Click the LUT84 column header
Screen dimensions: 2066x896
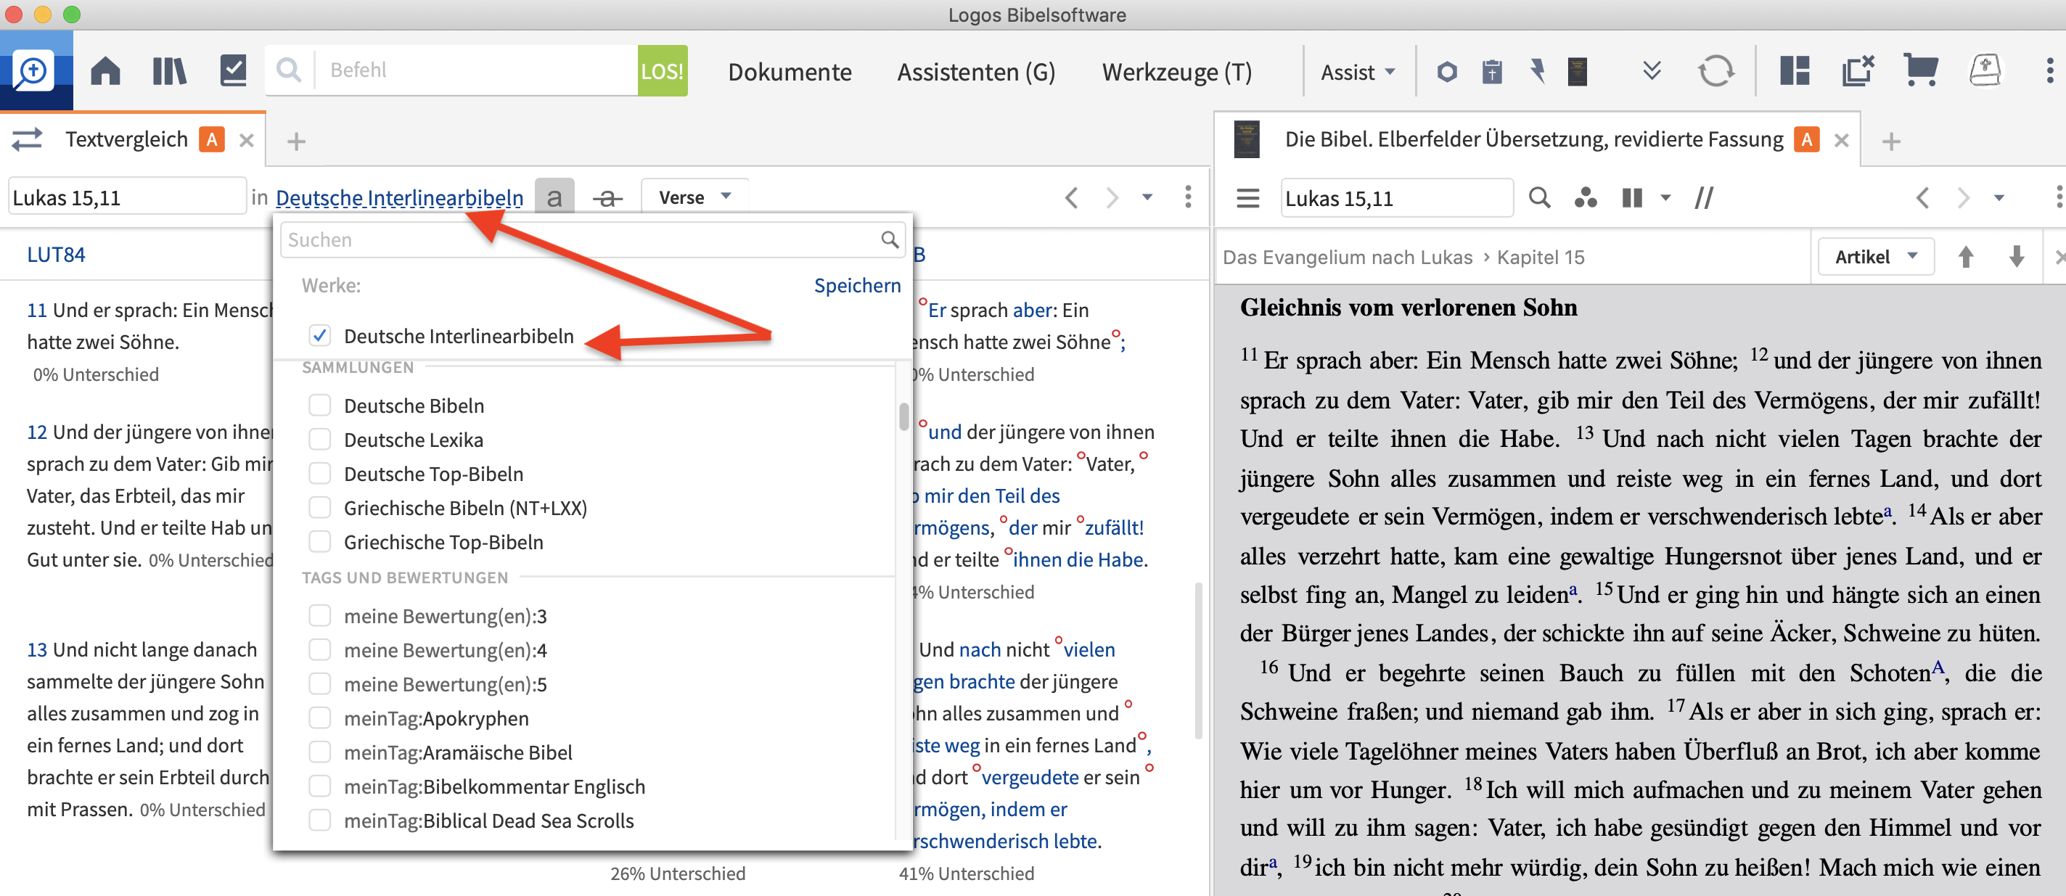click(55, 254)
